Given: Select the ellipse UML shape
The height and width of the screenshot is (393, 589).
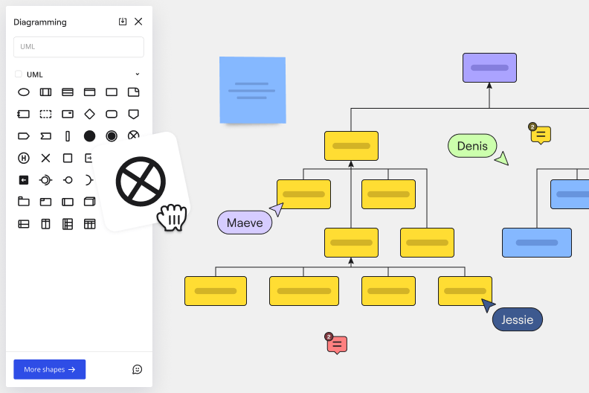Looking at the screenshot, I should click(24, 92).
